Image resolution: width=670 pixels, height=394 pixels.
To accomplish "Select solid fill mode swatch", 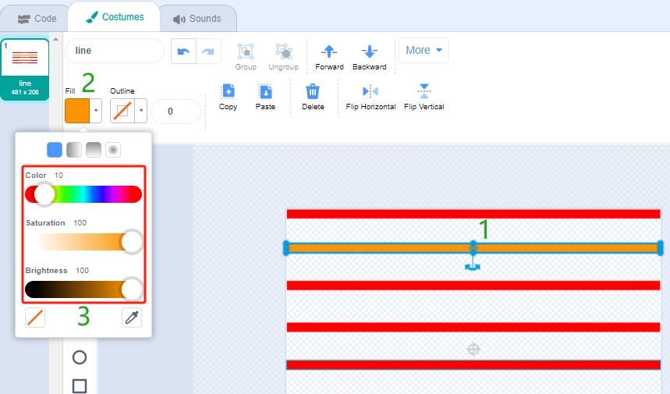I will click(55, 150).
